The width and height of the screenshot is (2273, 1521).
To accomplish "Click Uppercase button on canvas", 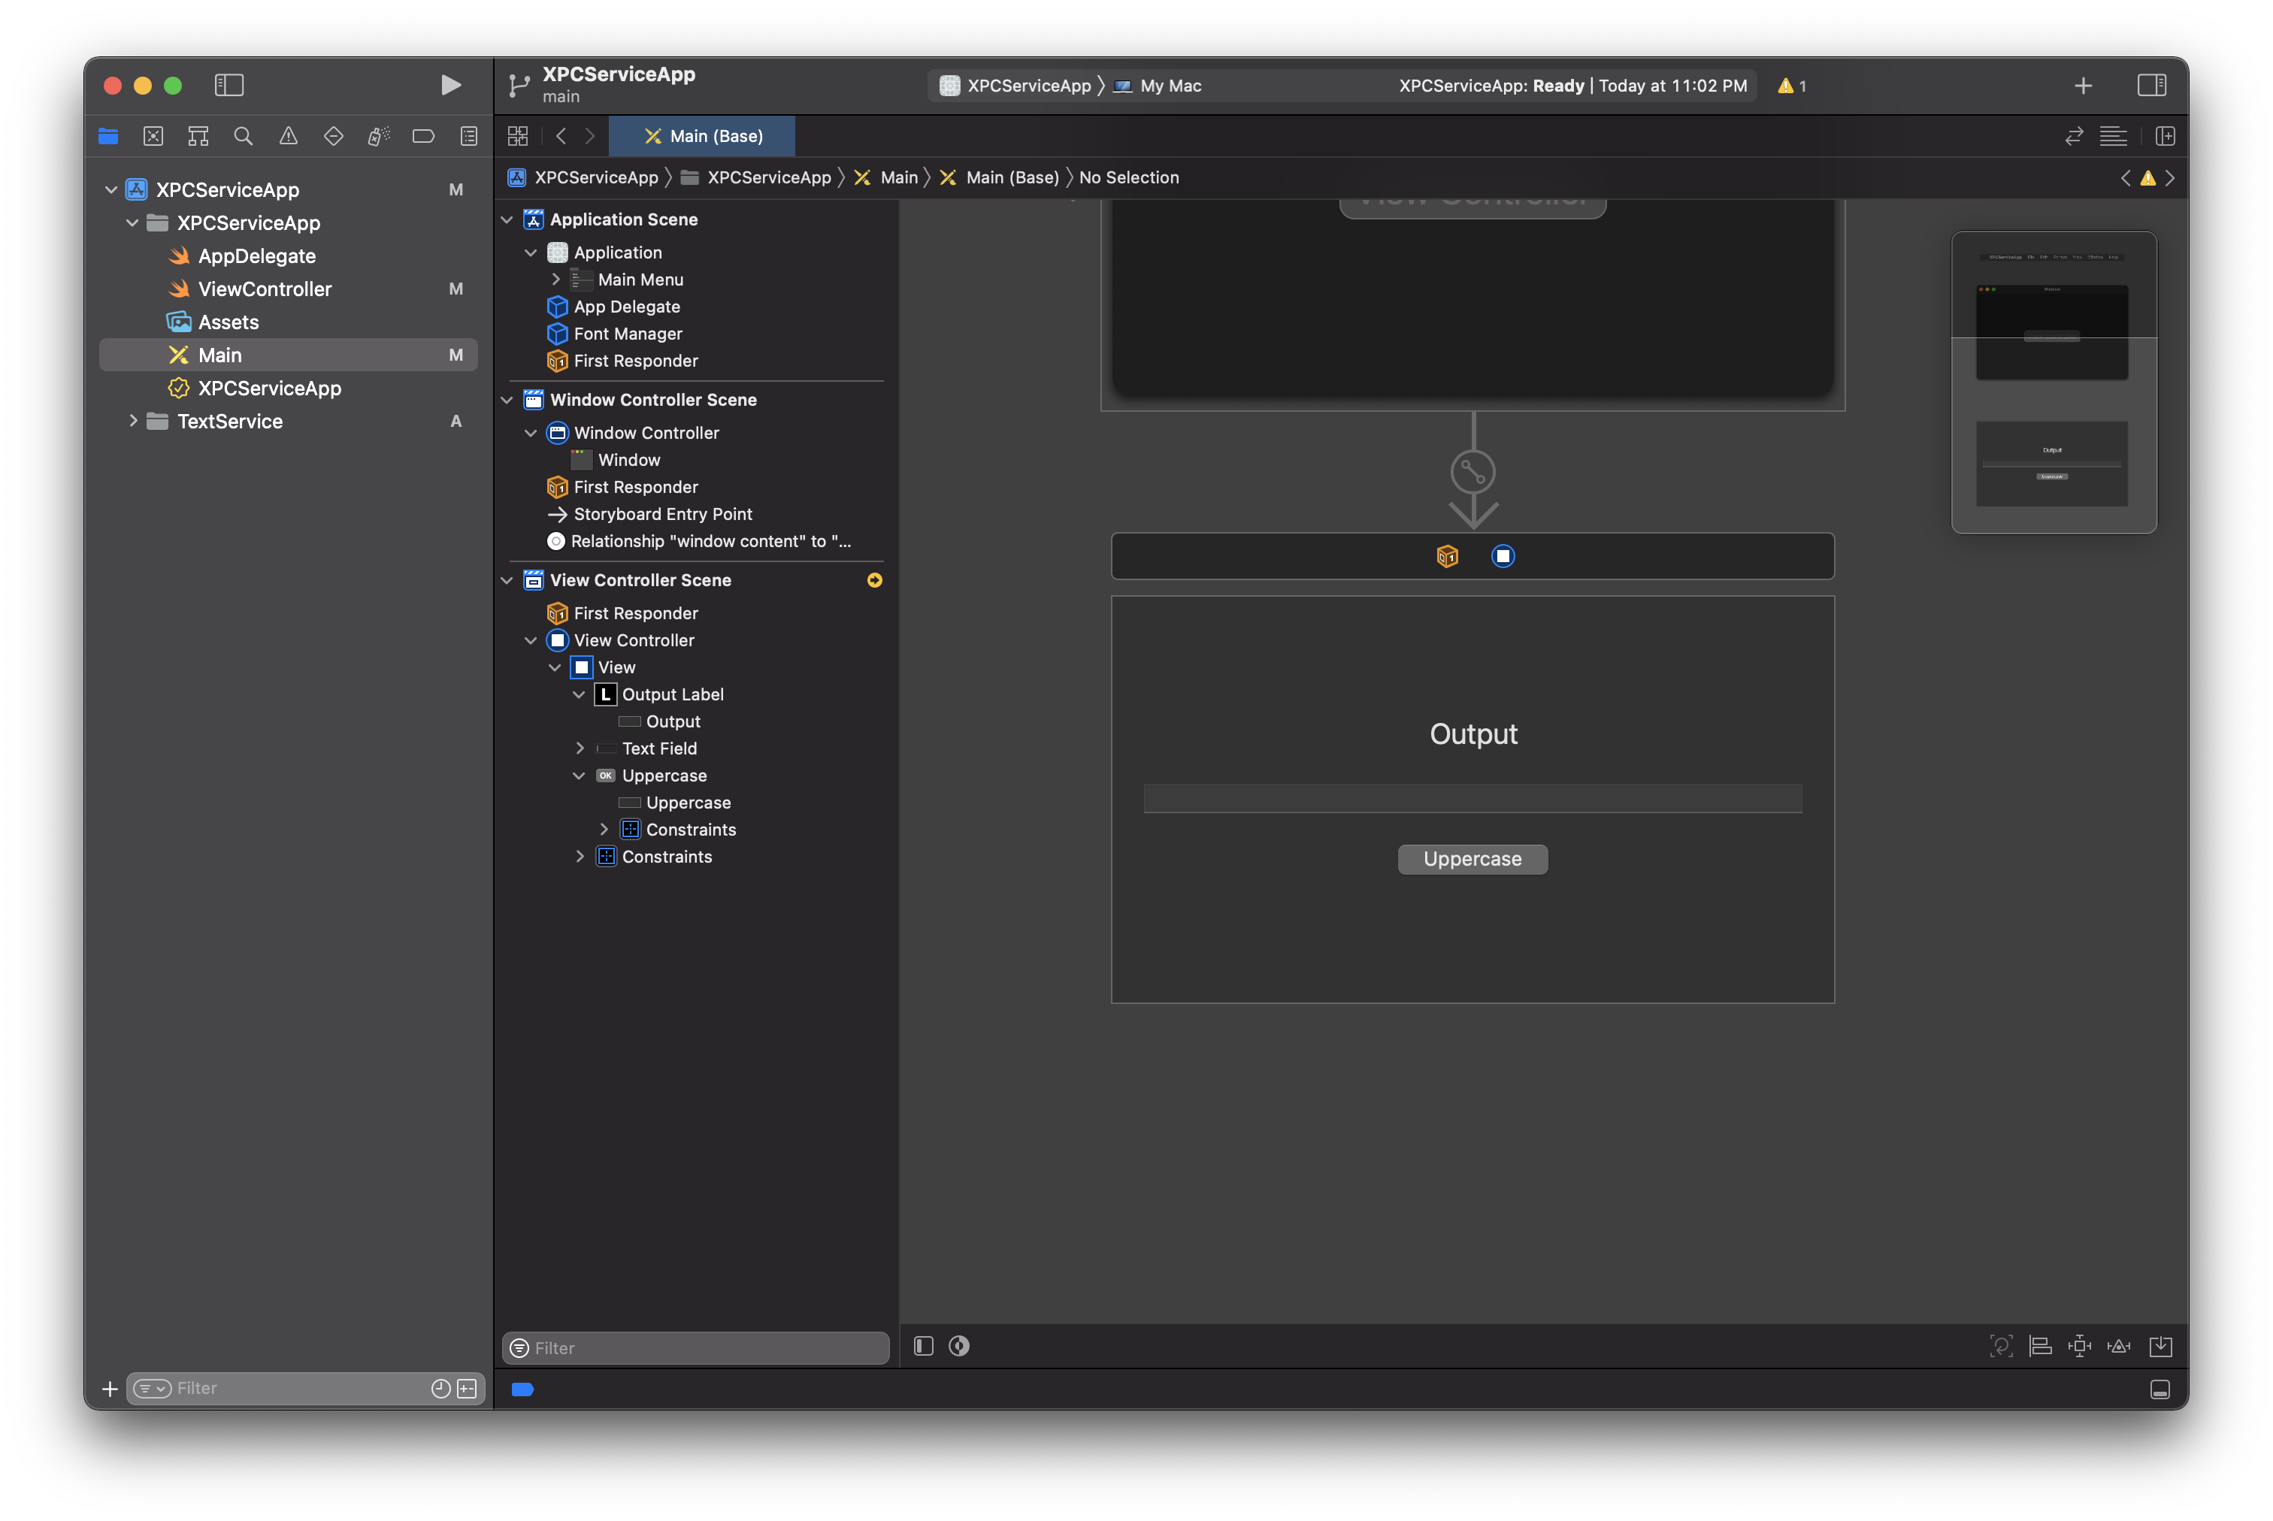I will pos(1472,860).
